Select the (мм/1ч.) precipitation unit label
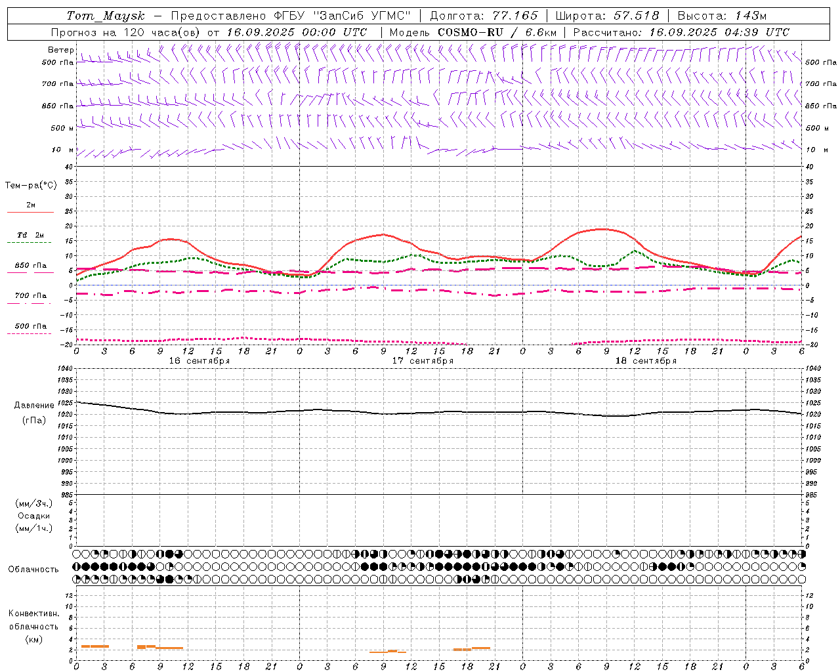 tap(33, 528)
